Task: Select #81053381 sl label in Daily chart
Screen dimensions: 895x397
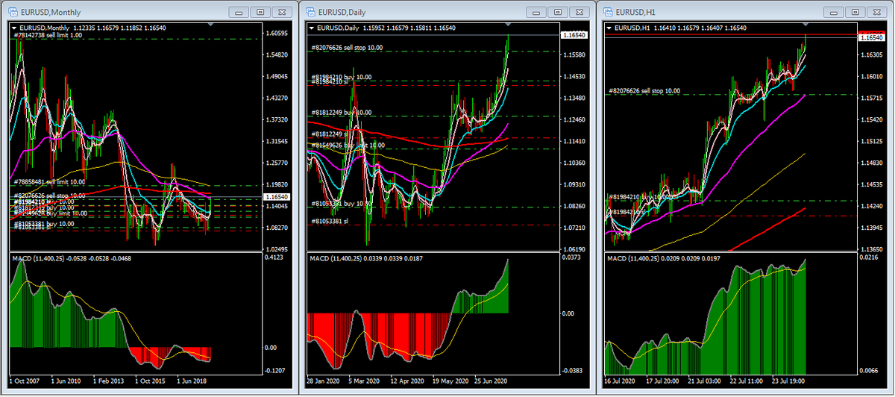Action: (x=329, y=221)
